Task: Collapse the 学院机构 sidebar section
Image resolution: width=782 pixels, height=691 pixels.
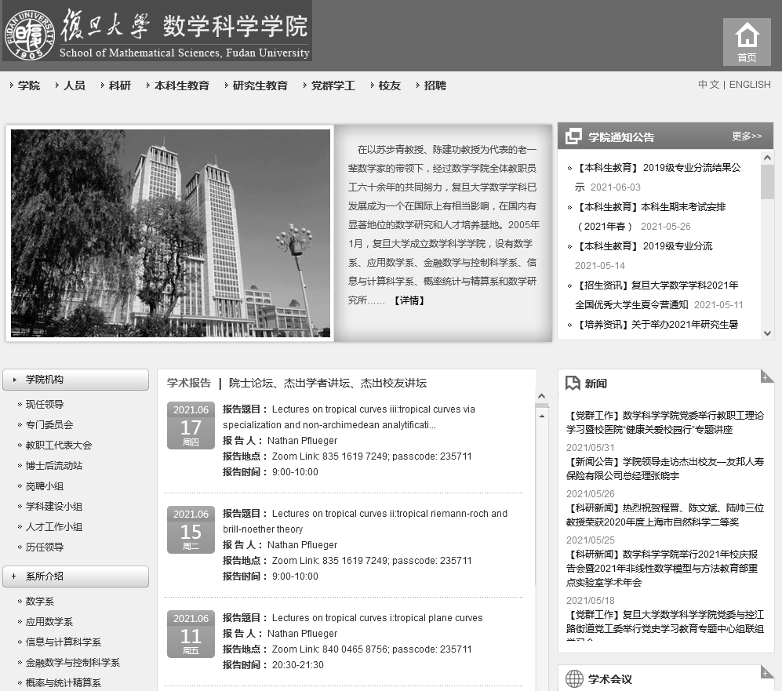Action: tap(76, 380)
